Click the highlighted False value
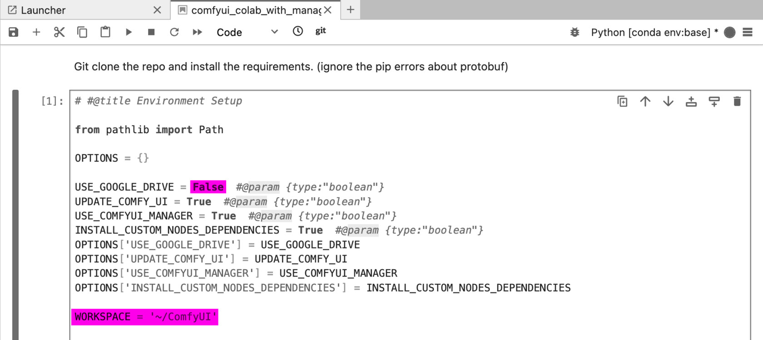 (x=208, y=187)
